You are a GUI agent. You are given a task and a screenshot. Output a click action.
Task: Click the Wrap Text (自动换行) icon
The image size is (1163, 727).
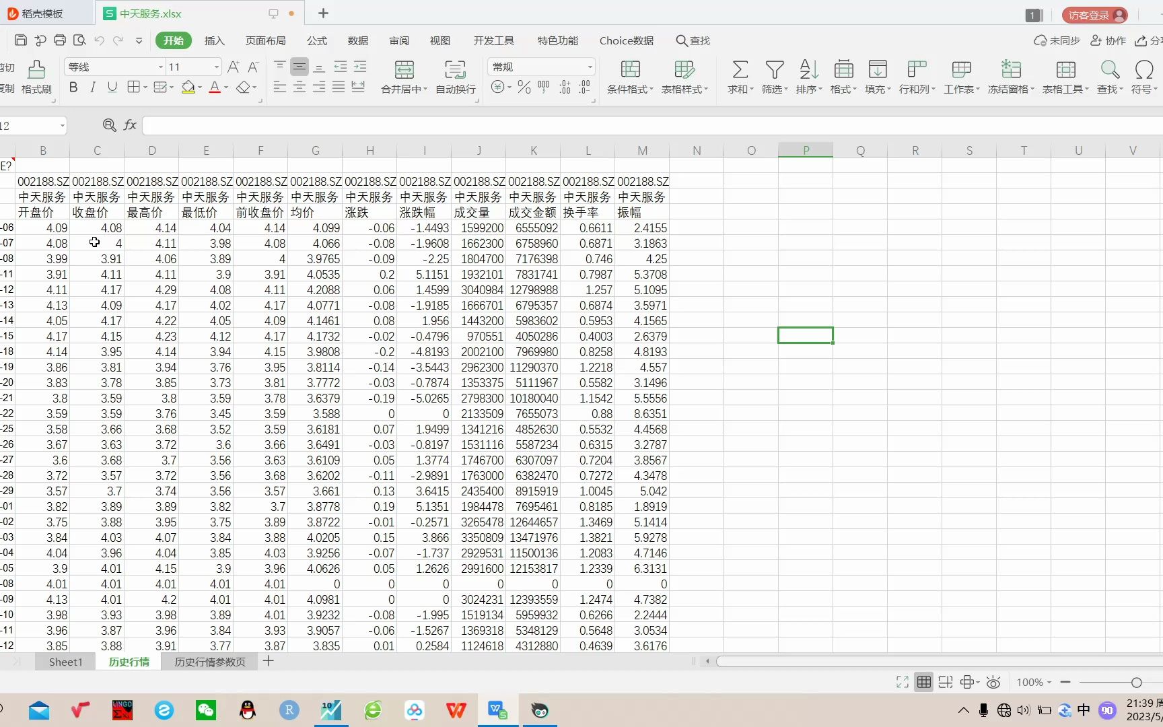[456, 76]
